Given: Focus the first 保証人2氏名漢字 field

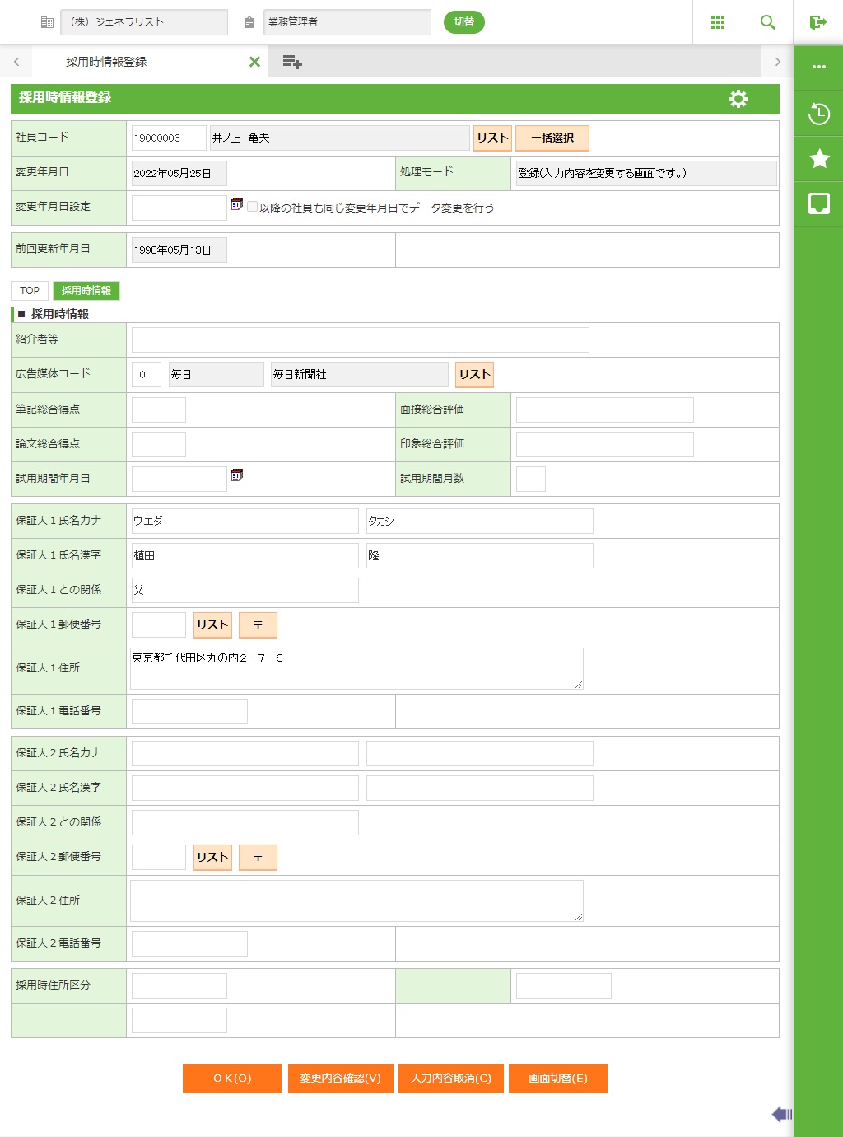Looking at the screenshot, I should click(x=245, y=788).
